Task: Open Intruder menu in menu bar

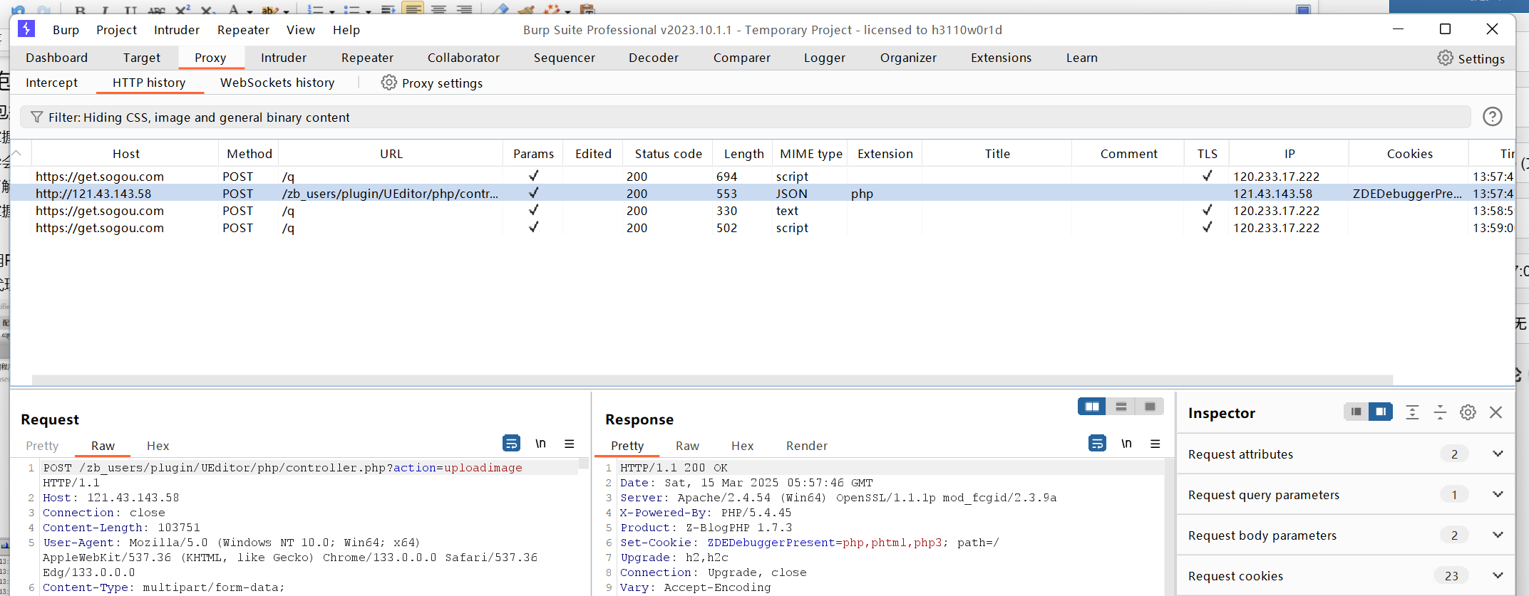Action: 177,30
